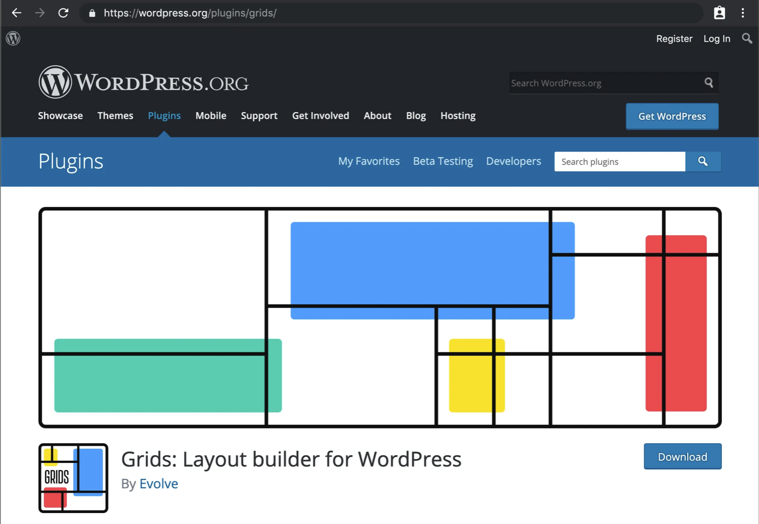
Task: Open My Favorites link
Action: (369, 161)
